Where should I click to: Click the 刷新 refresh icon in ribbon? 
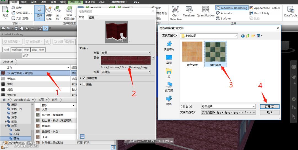point(13,8)
